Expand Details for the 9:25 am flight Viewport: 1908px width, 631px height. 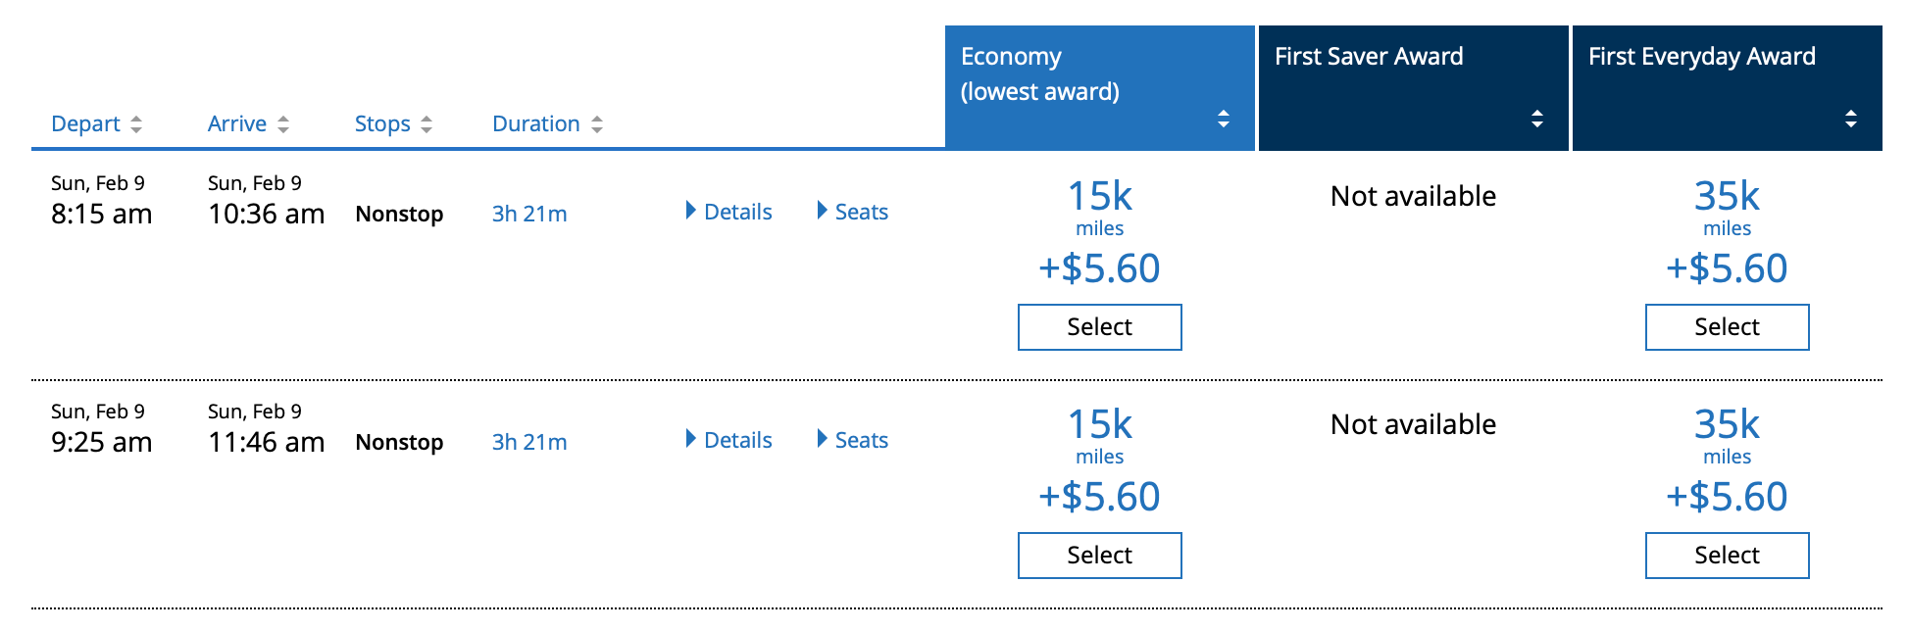point(728,440)
